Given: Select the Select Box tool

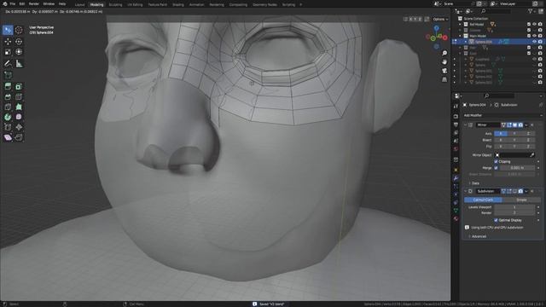Looking at the screenshot, I should pos(8,30).
